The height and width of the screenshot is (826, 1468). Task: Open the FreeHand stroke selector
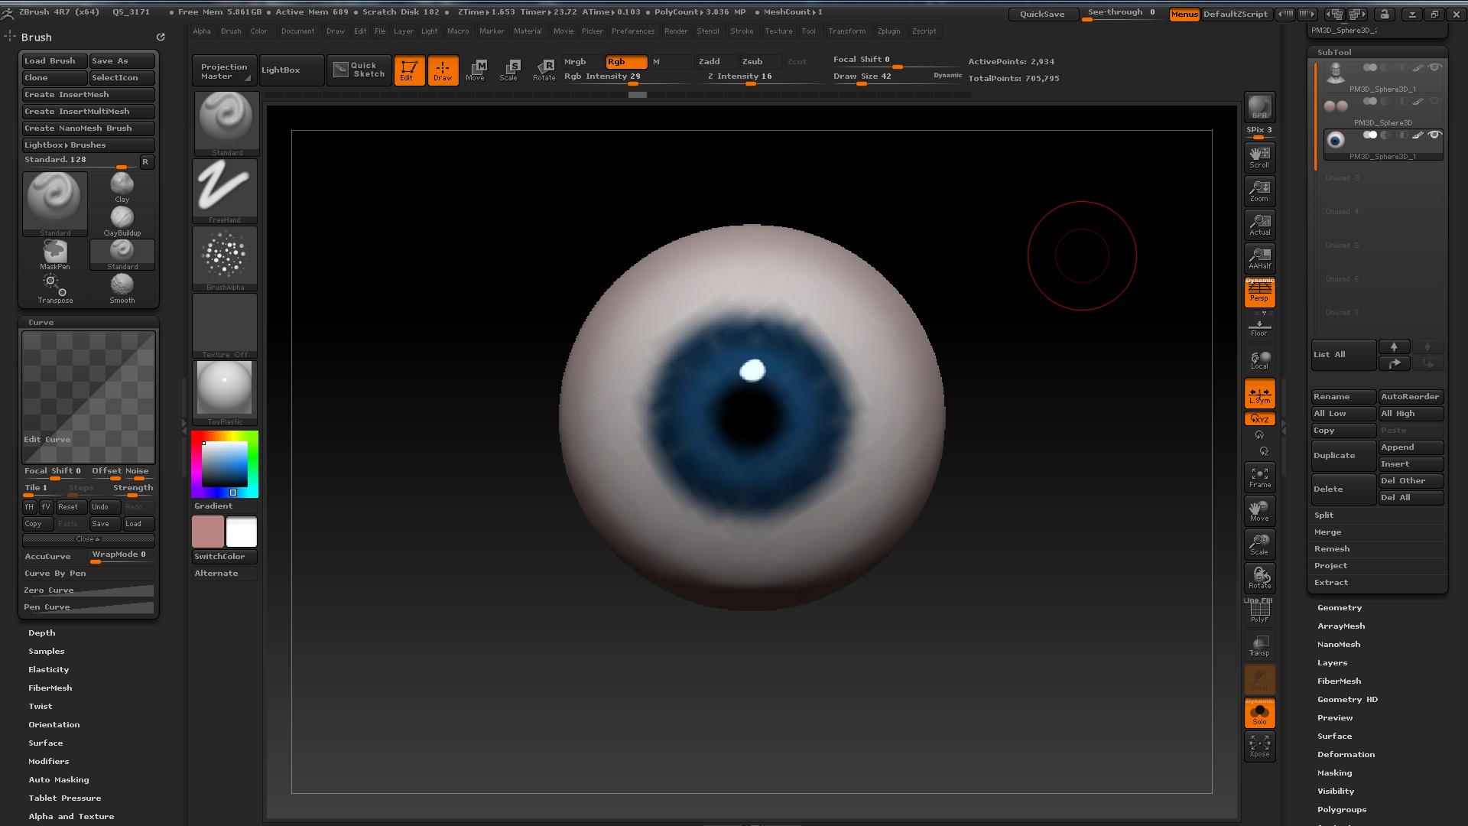225,191
